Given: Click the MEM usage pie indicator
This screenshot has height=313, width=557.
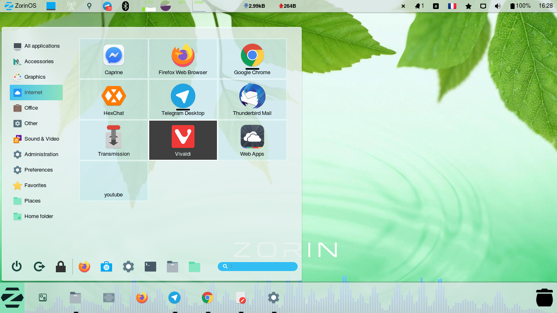Looking at the screenshot, I should [166, 6].
